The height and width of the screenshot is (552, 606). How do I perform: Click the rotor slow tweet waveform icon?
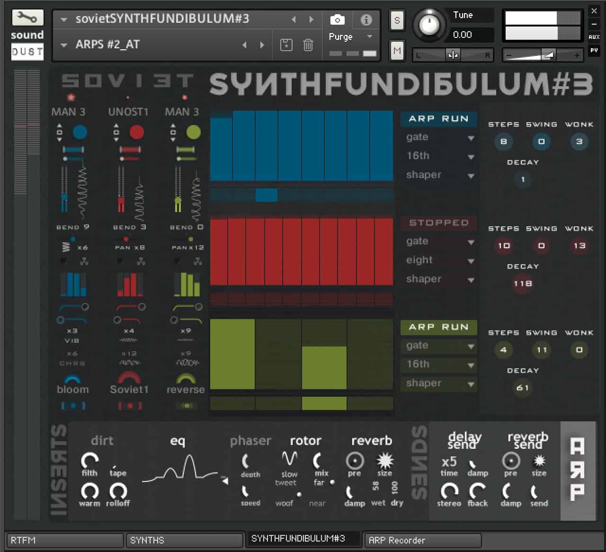289,458
